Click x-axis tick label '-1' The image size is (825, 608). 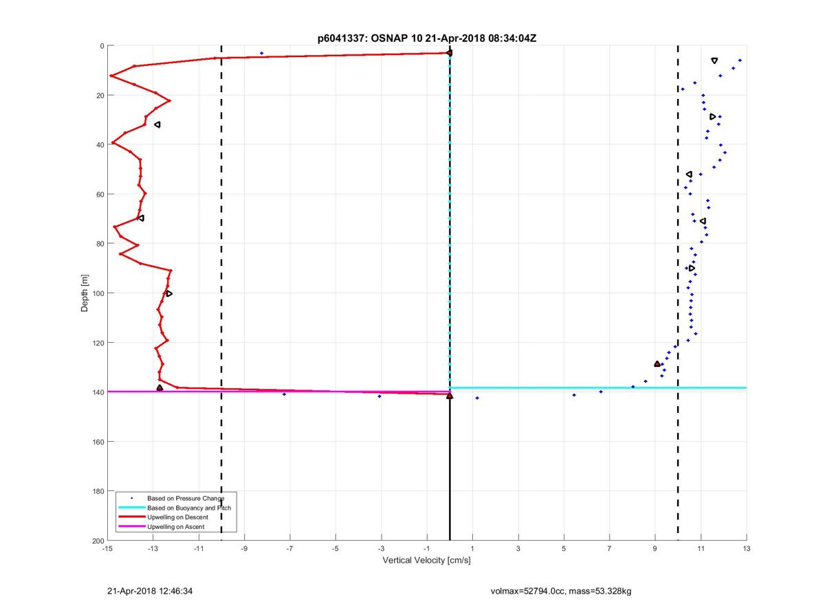point(427,549)
